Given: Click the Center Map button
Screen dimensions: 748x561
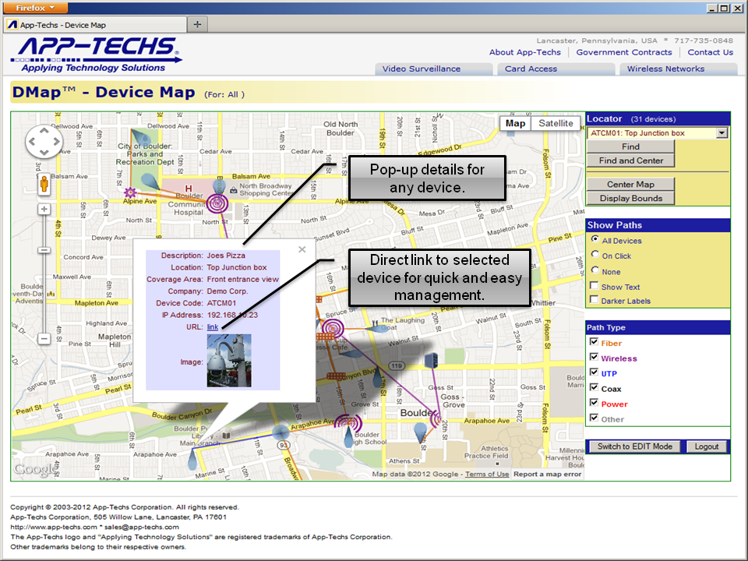Looking at the screenshot, I should pos(630,184).
